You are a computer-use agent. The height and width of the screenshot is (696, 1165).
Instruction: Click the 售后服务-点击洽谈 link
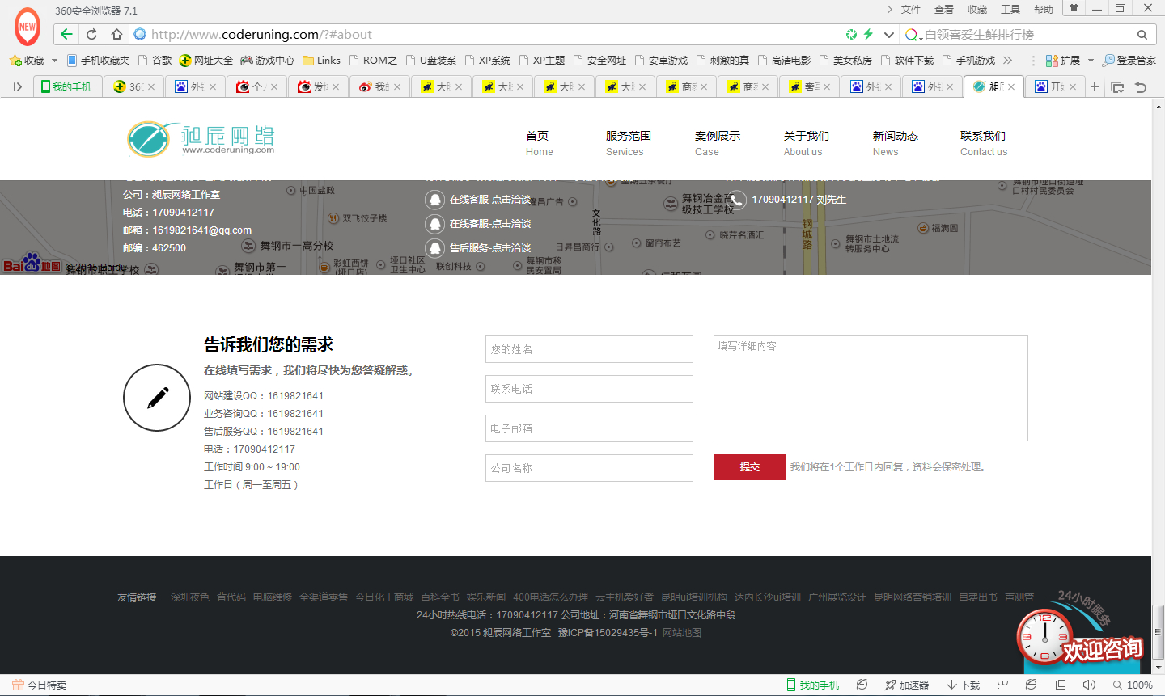(490, 248)
